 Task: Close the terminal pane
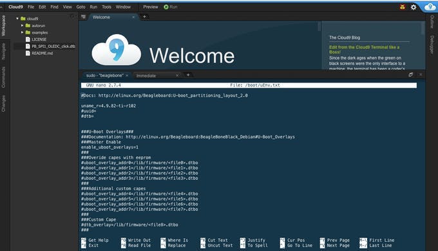coord(421,75)
